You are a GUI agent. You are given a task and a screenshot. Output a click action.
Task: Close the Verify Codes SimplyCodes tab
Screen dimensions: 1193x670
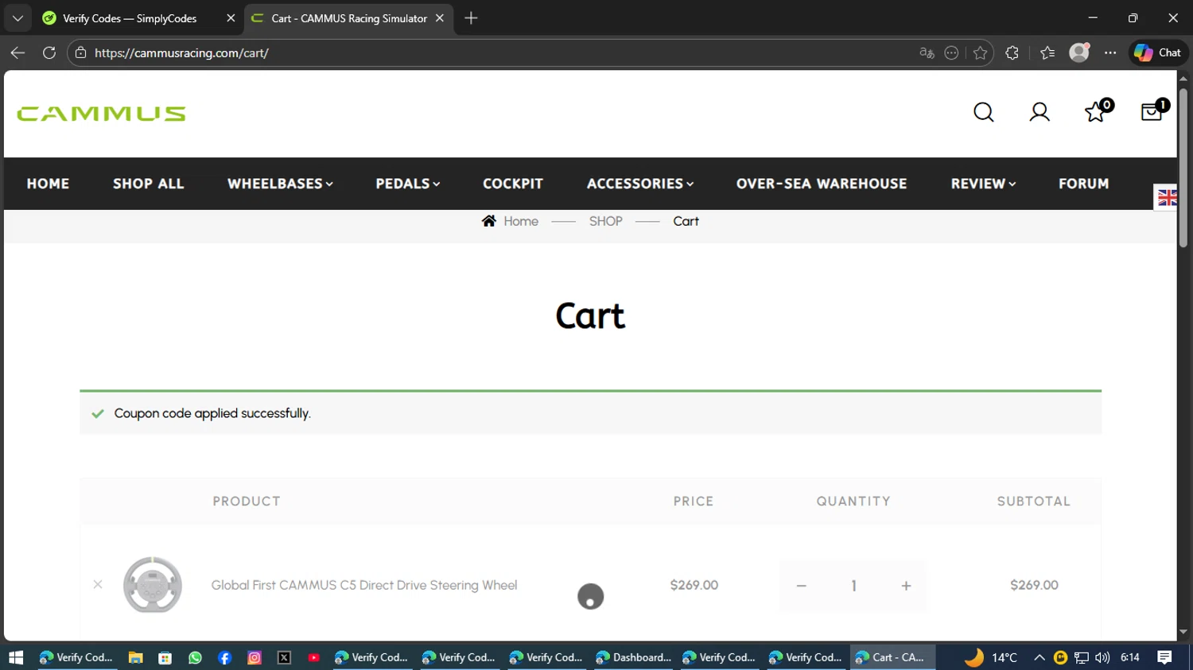coord(231,18)
